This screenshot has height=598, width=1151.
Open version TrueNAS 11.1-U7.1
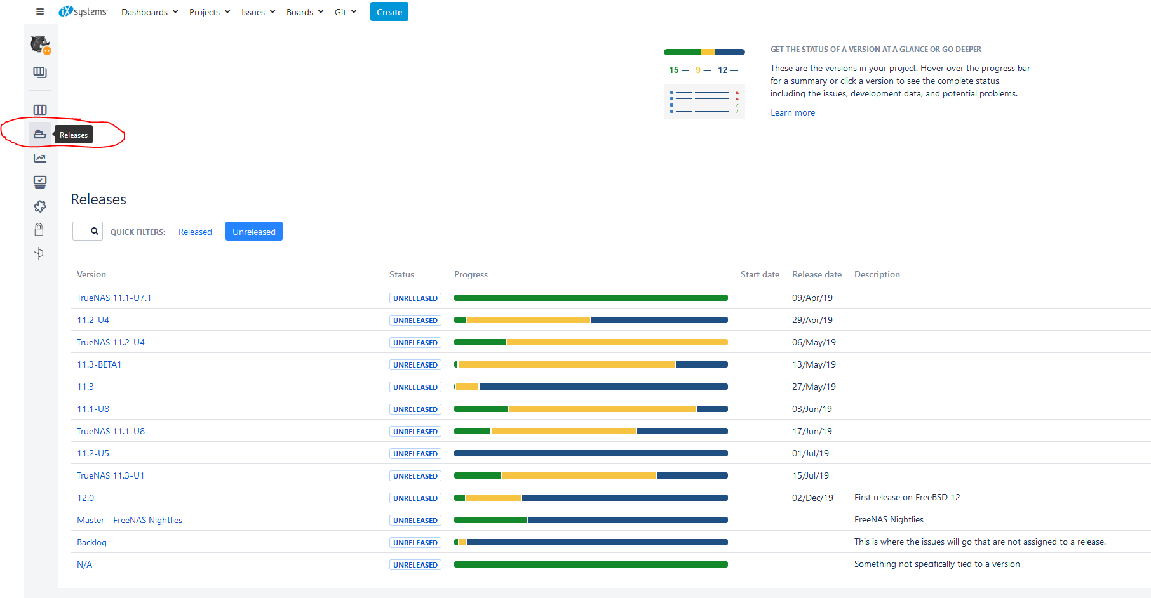click(x=114, y=298)
